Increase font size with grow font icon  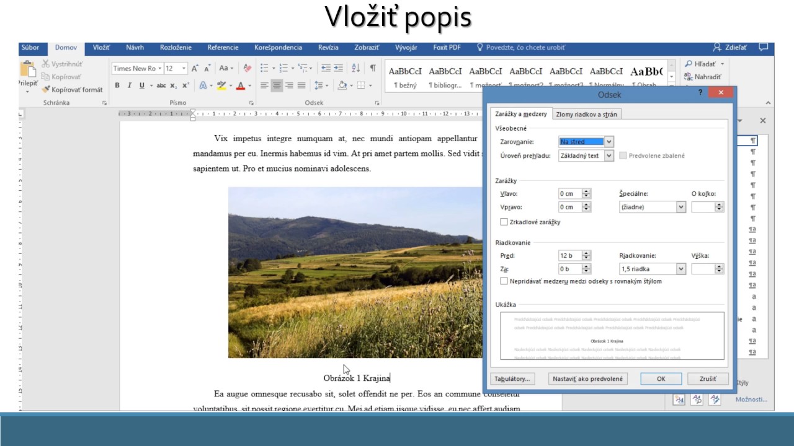tap(195, 68)
